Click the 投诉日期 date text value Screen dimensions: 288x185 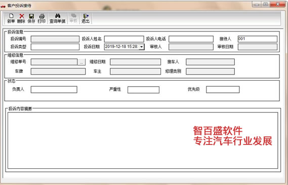[x=121, y=47]
